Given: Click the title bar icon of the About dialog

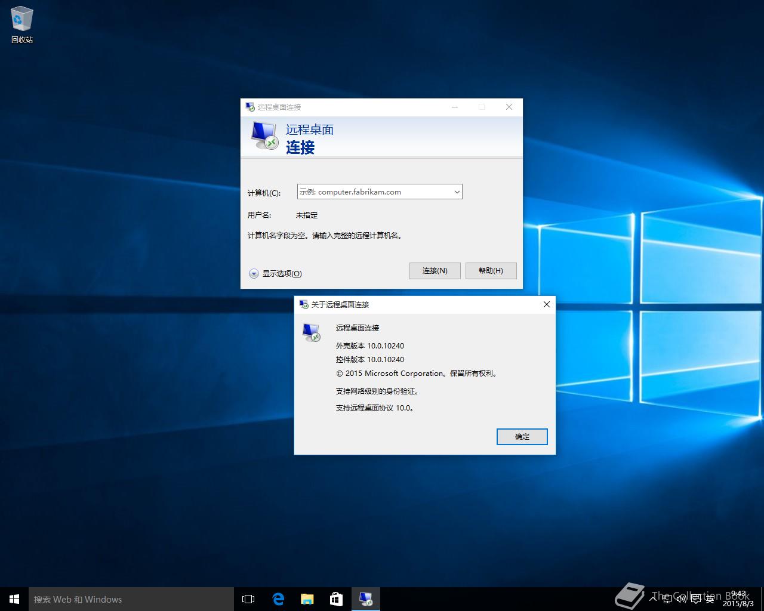Looking at the screenshot, I should 304,304.
